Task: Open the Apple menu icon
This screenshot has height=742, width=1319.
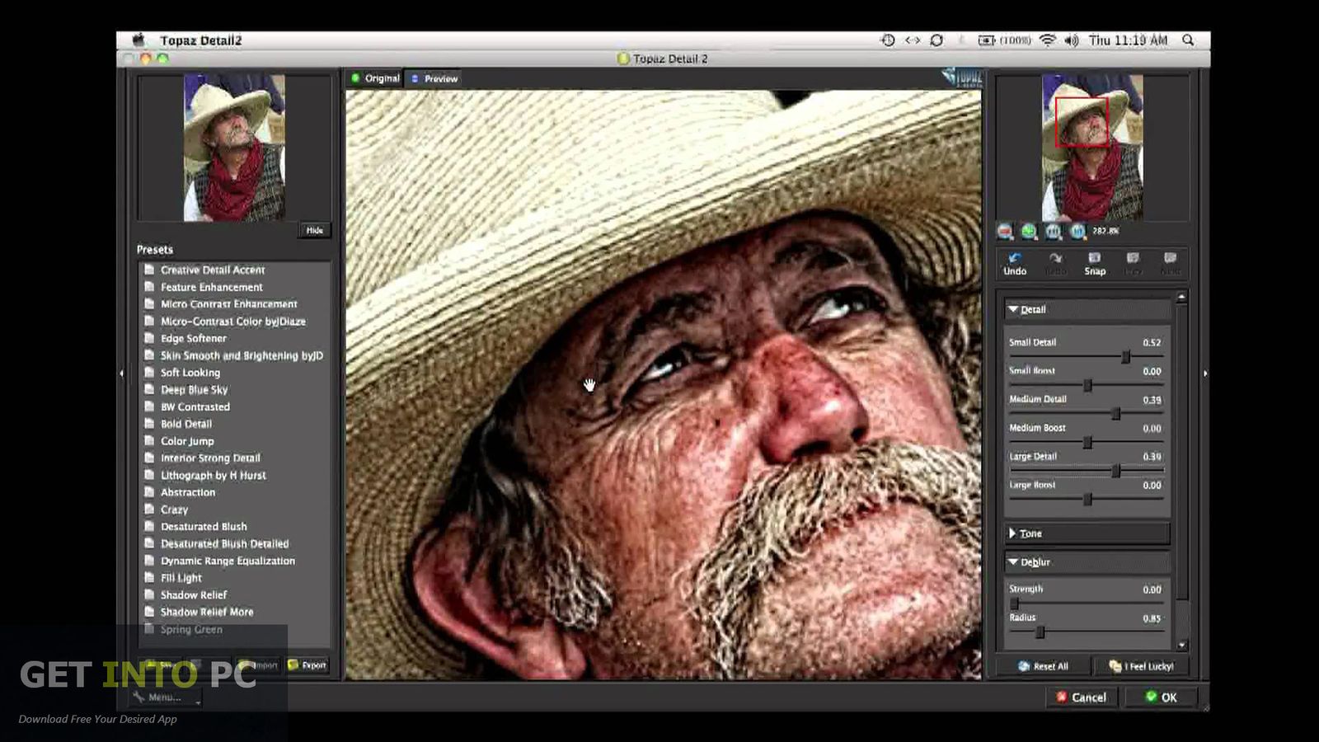Action: point(138,40)
